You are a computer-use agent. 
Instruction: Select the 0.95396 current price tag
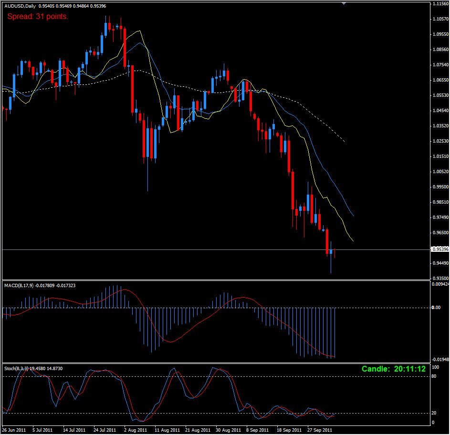[440, 249]
